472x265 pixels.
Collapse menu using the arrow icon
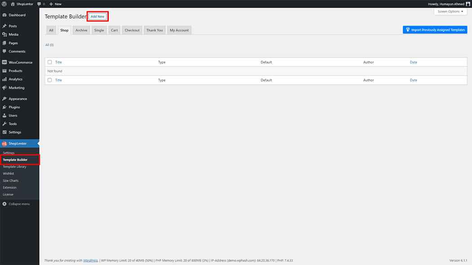[x=4, y=204]
